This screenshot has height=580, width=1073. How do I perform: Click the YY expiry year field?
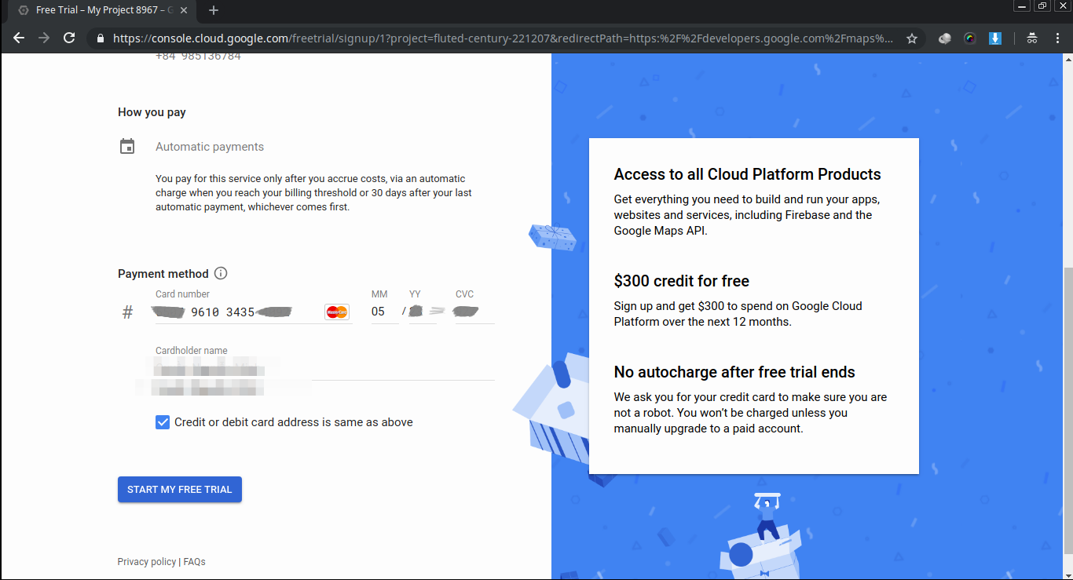423,312
